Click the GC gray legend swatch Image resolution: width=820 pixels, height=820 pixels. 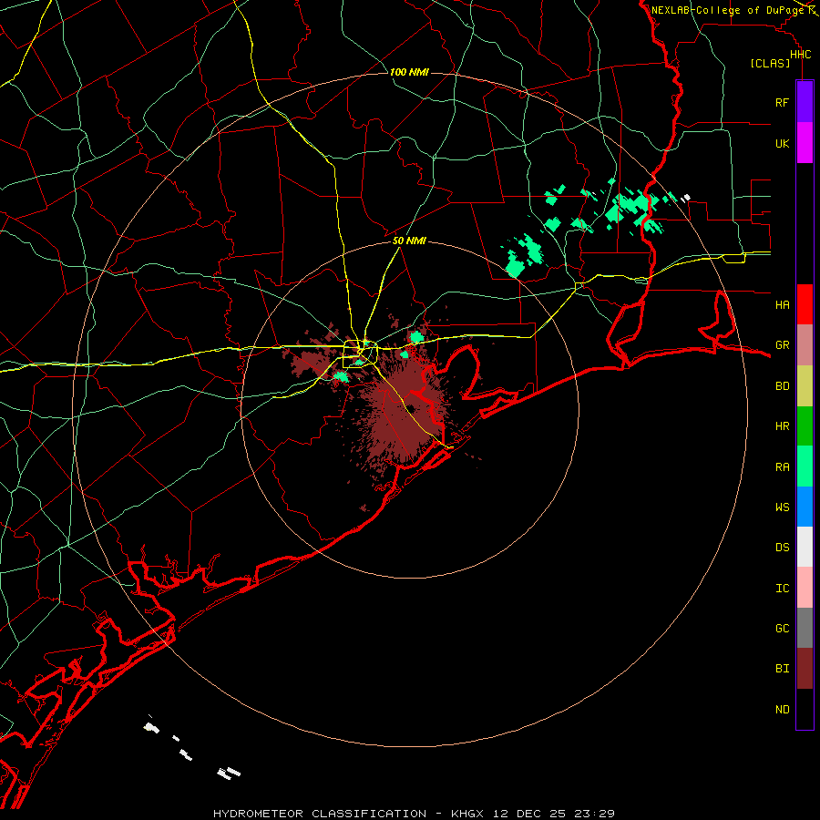805,628
